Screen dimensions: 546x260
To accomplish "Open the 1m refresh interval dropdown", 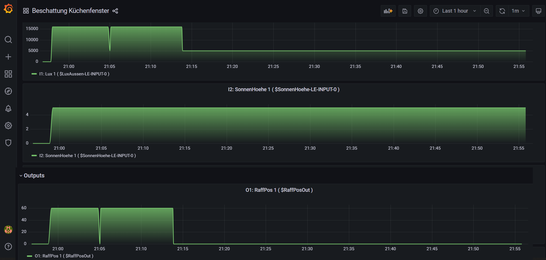I will point(519,11).
